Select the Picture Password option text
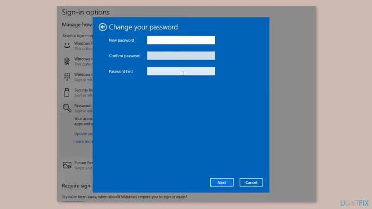The width and height of the screenshot is (372, 209). 83,163
